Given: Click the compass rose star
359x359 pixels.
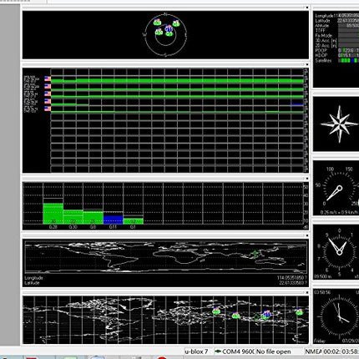Looking at the screenshot, I should point(339,124).
